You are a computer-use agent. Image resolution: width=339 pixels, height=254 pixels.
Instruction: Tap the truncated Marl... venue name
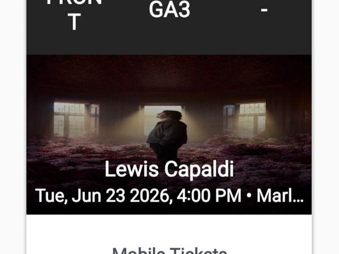click(280, 195)
